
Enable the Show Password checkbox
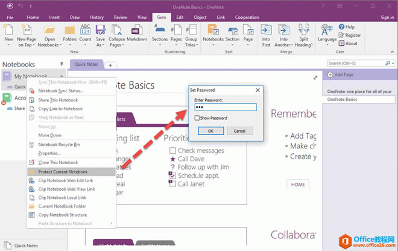(197, 118)
